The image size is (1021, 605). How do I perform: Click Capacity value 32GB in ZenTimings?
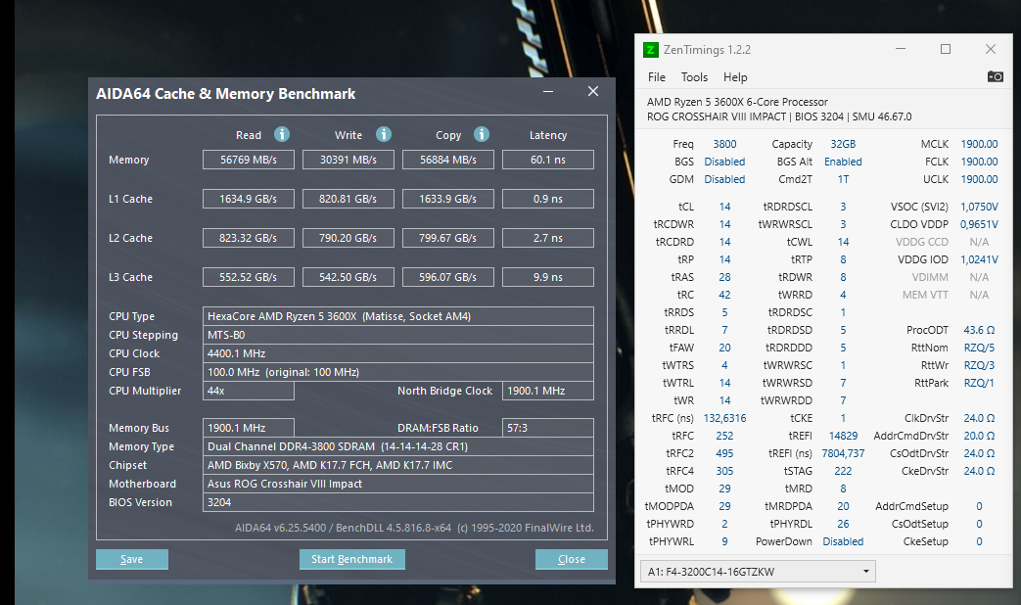click(843, 144)
